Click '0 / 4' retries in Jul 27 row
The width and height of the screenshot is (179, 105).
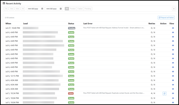pyautogui.click(x=153, y=28)
